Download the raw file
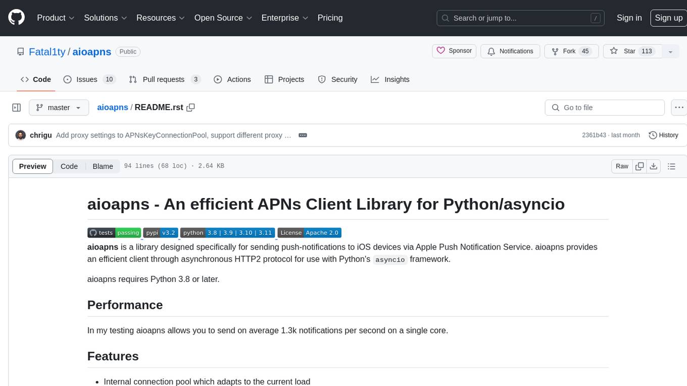687x386 pixels. tap(653, 166)
